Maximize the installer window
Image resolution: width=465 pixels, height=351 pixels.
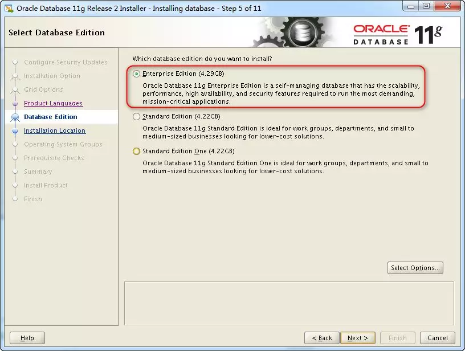(426, 6)
